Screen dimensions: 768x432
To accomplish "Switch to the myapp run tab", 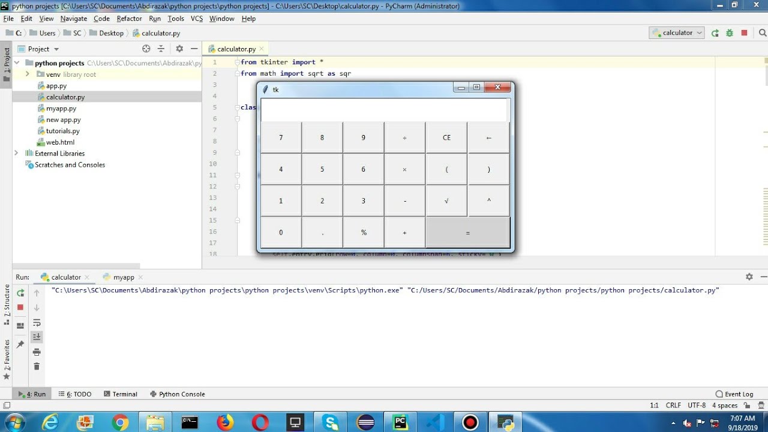I will (124, 277).
